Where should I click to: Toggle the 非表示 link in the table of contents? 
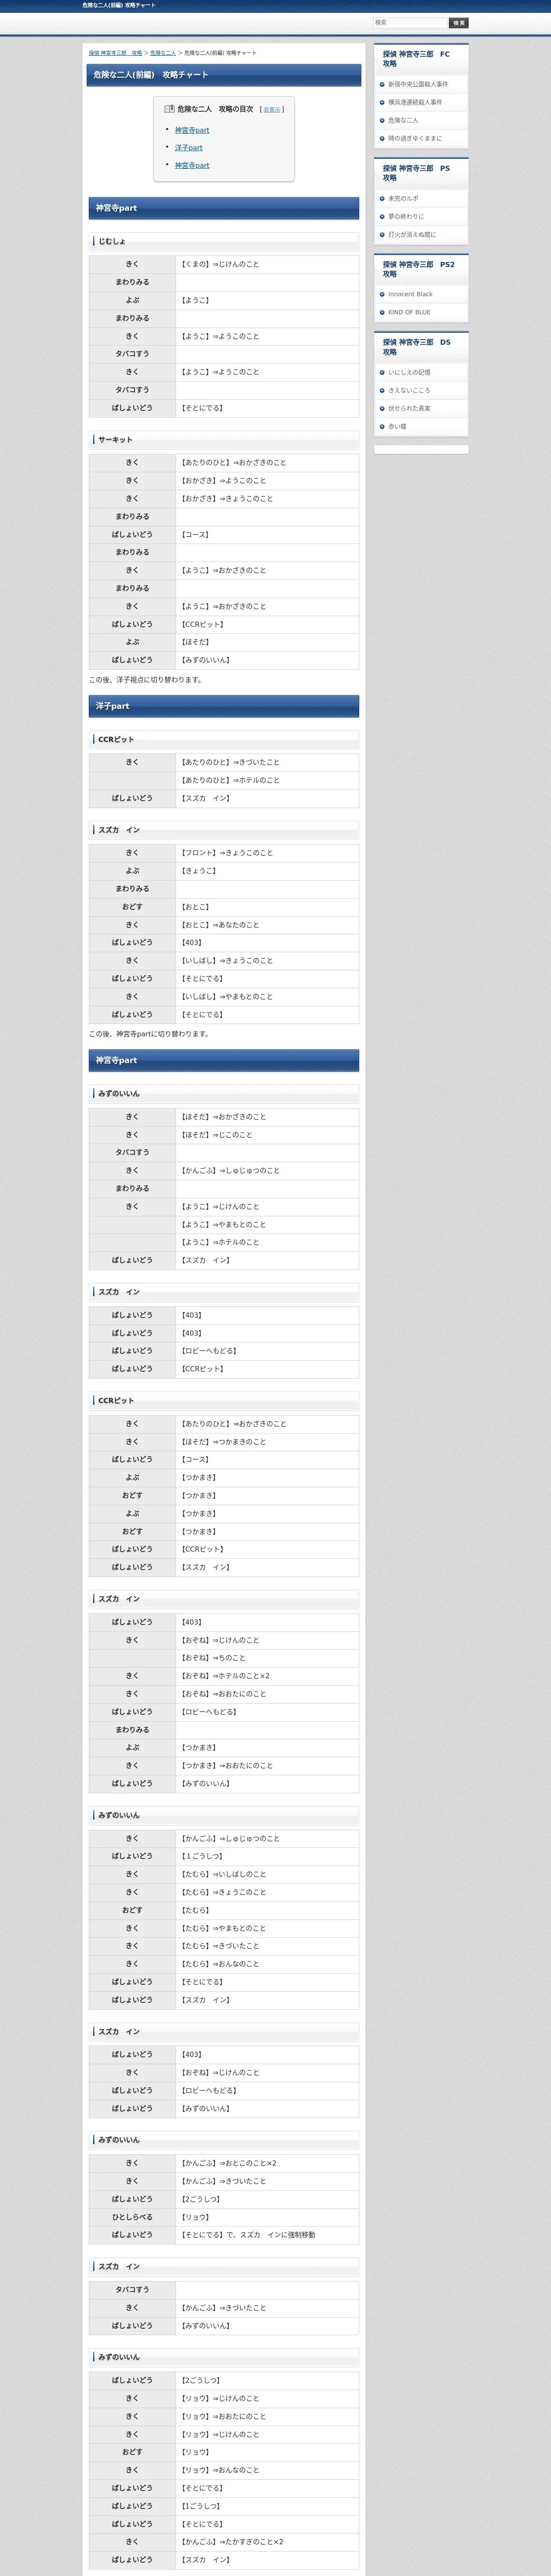point(271,110)
